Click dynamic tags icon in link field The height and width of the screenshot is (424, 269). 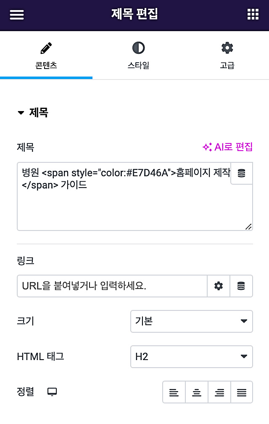[x=241, y=286]
